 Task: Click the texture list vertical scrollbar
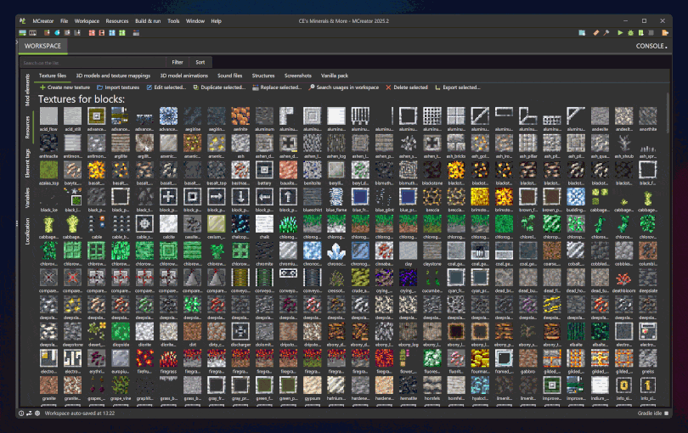pos(668,113)
